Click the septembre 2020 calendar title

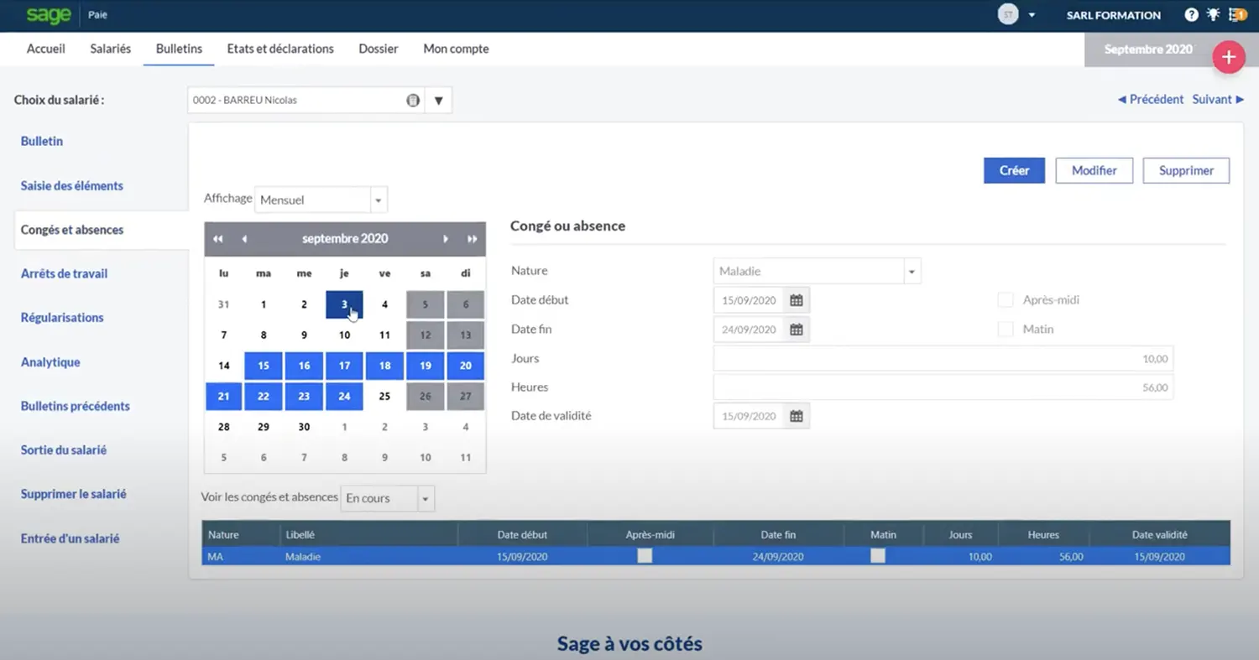[345, 239]
